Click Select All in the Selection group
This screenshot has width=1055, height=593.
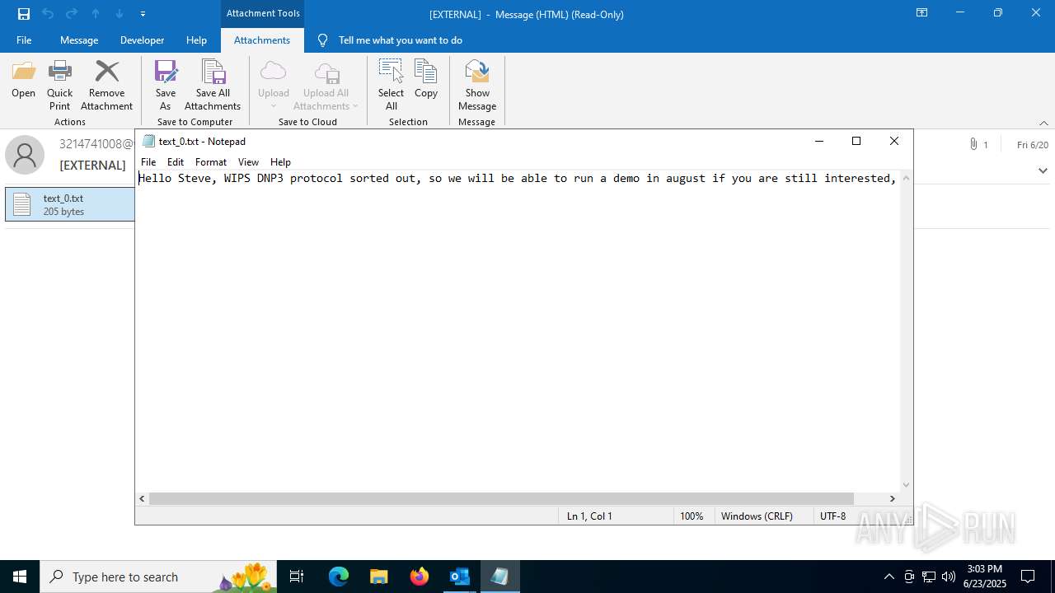(x=391, y=86)
